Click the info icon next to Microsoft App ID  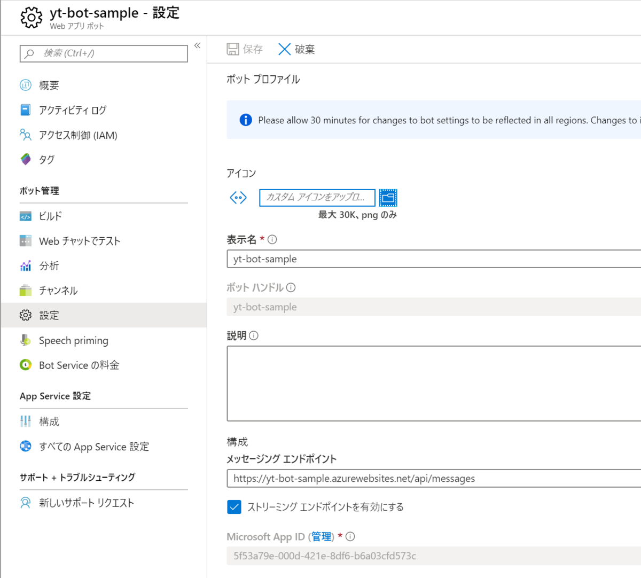350,536
